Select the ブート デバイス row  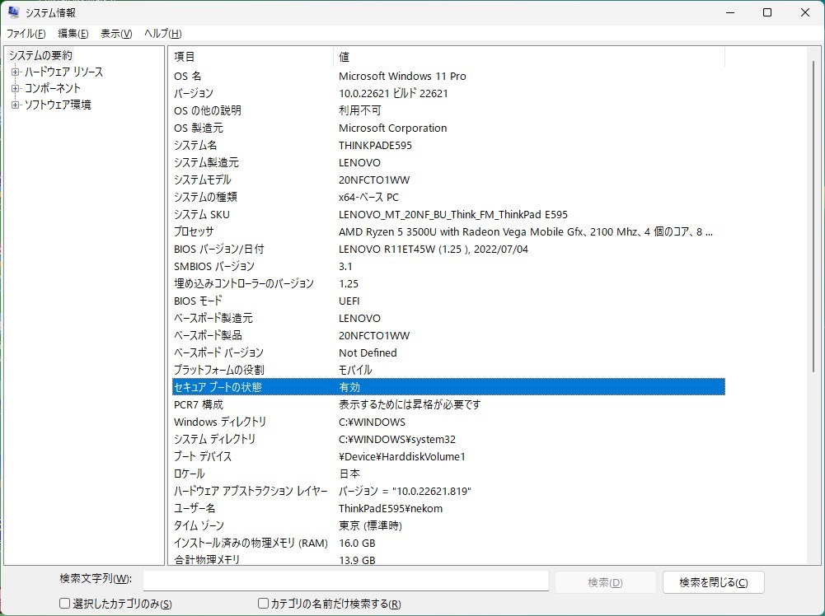tap(448, 457)
